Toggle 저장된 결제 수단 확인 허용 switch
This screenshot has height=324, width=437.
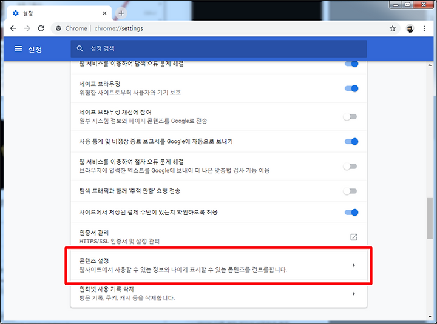(351, 213)
